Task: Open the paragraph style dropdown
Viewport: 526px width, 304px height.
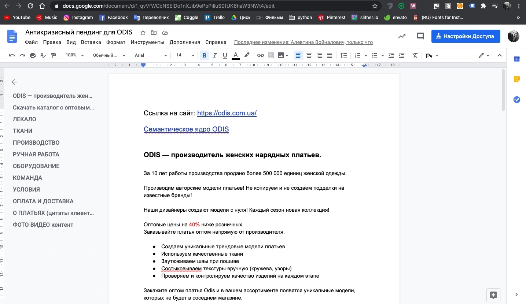Action: click(108, 55)
